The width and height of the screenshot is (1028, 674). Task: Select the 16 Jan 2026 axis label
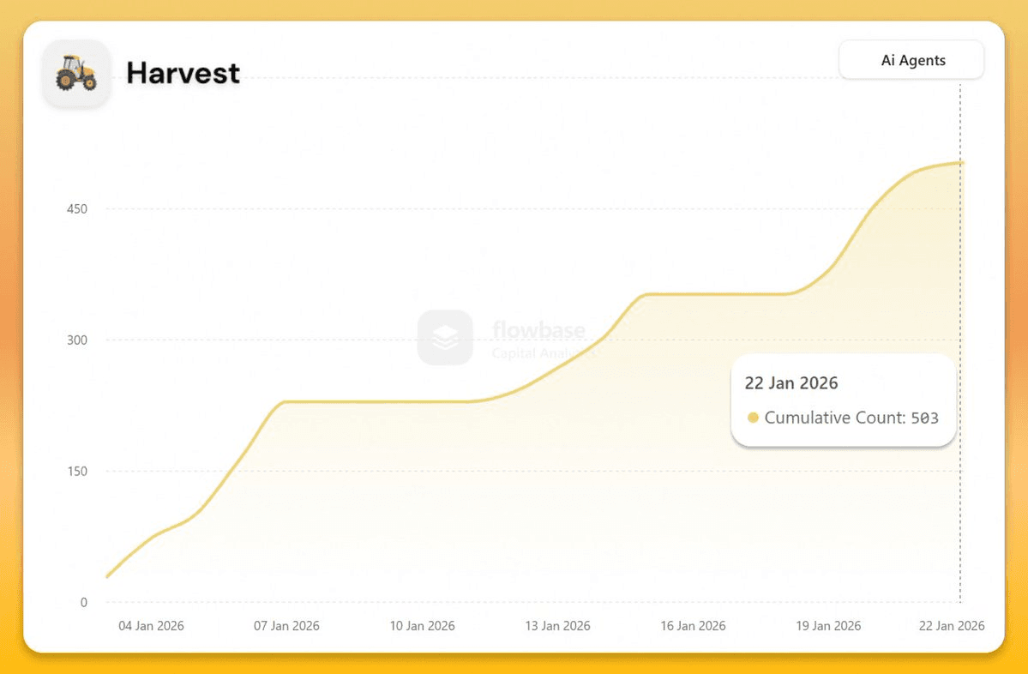click(693, 626)
